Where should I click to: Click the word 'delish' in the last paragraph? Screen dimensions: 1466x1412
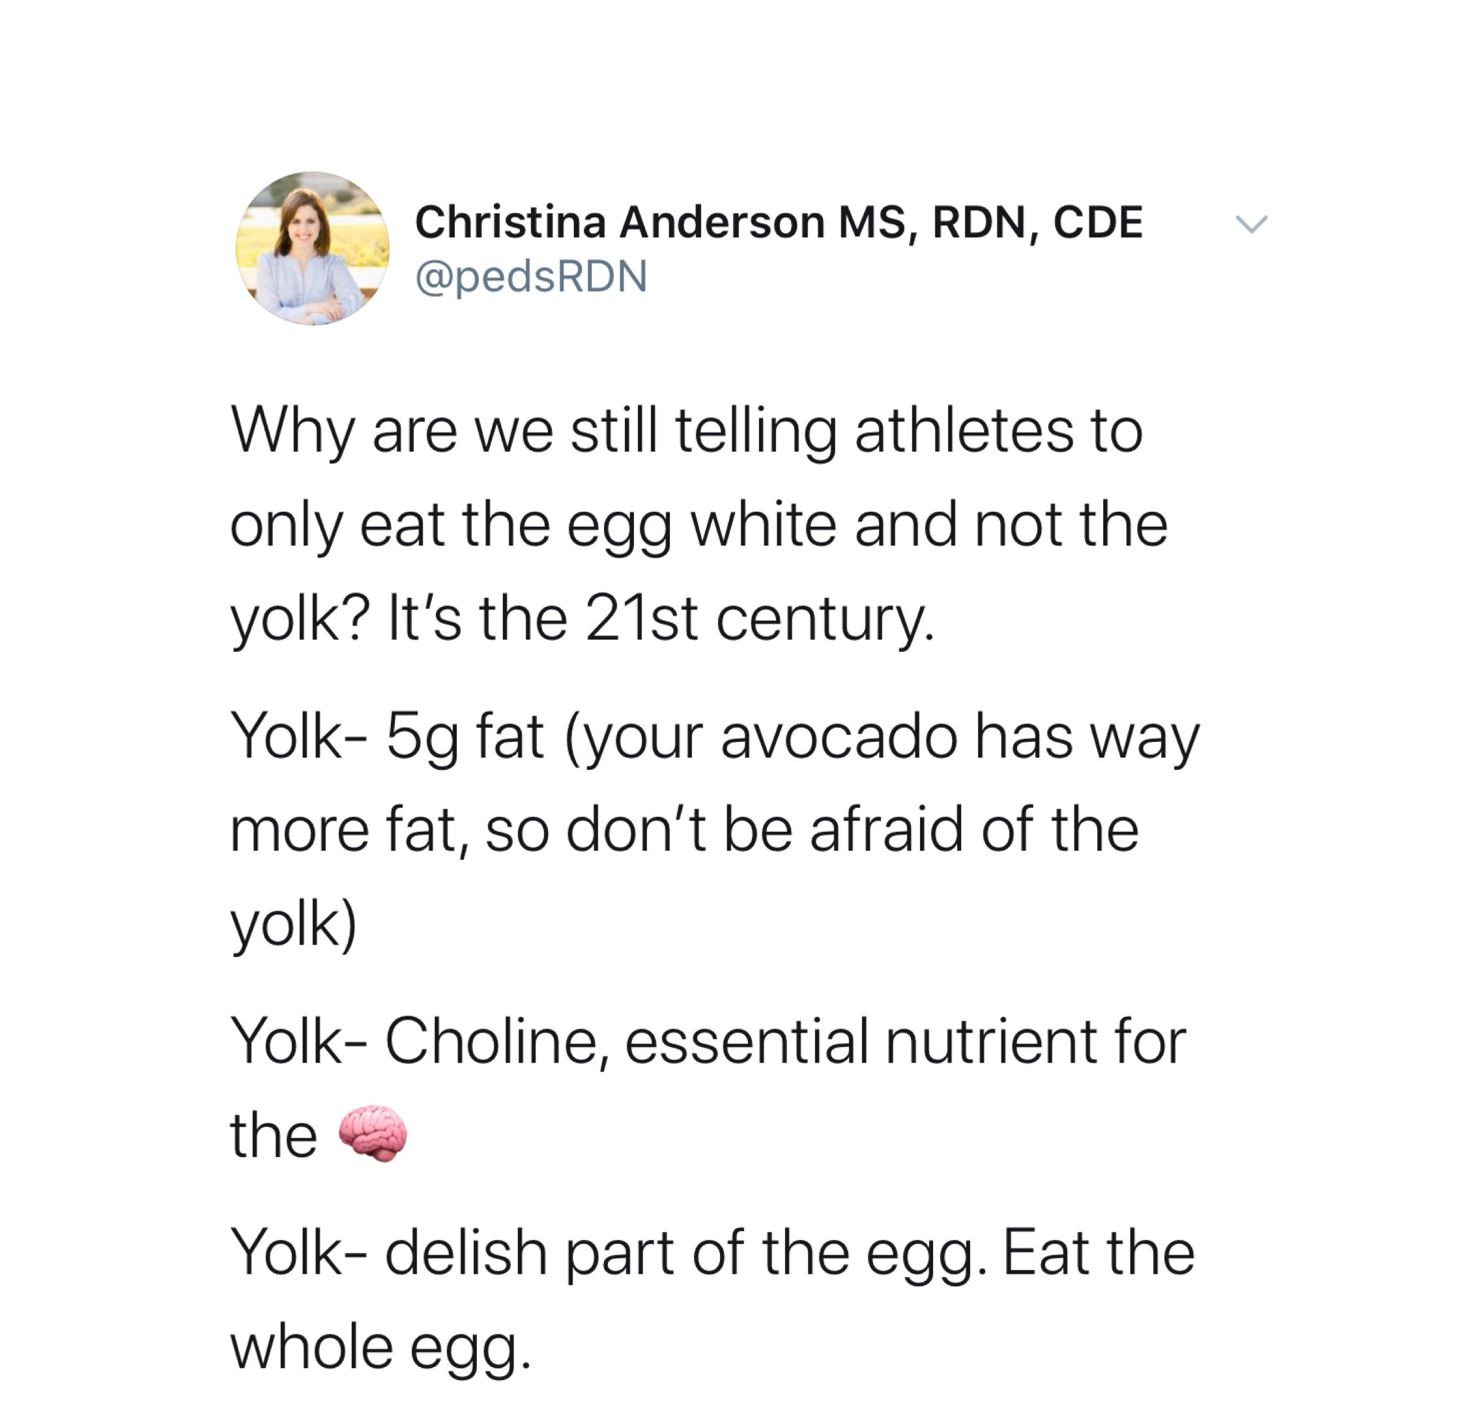click(x=465, y=1253)
